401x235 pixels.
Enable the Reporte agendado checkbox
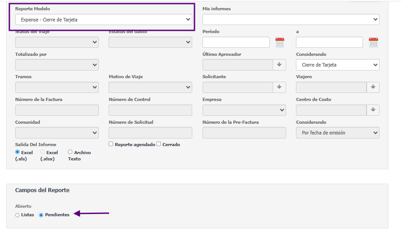[x=111, y=144]
